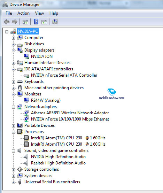
Task: Select Realtek High Definition Audio label
Action: [58, 163]
